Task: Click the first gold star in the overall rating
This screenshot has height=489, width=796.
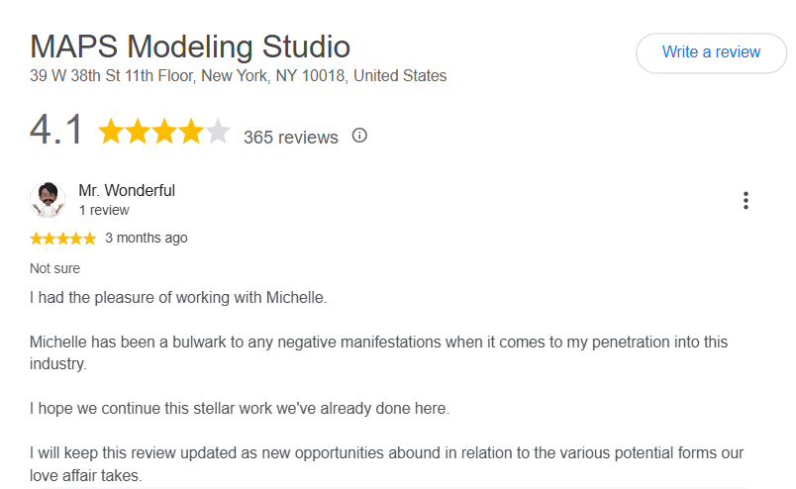Action: [111, 132]
